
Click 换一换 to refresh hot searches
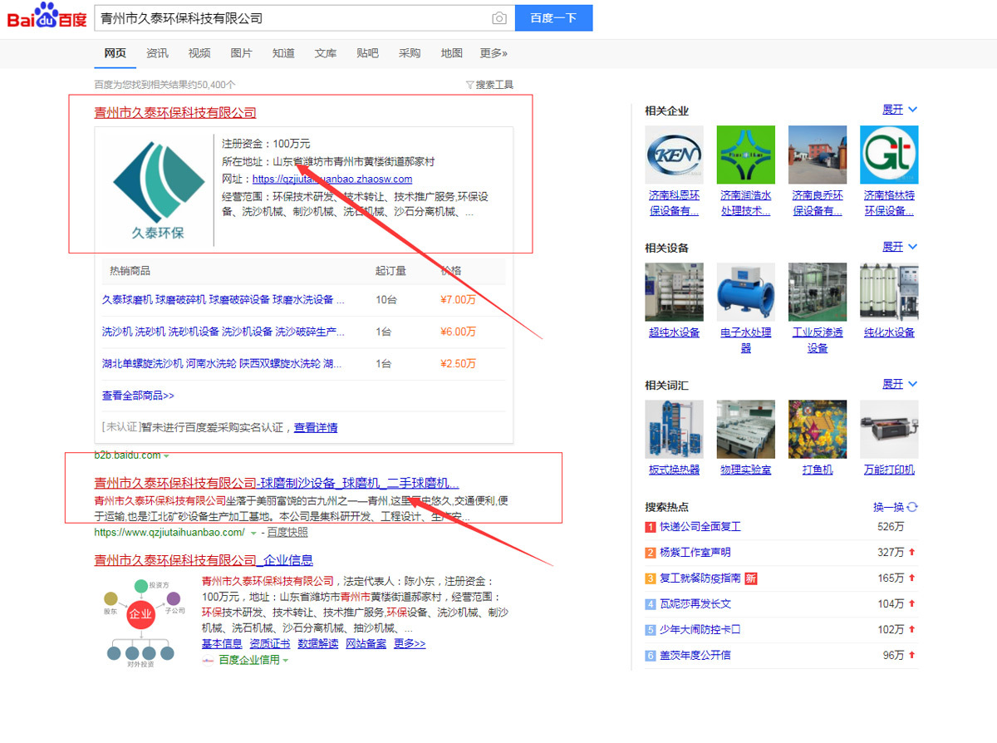888,507
